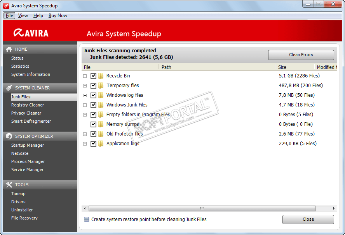
Task: Expand Empty folders in Program Files node
Action: click(85, 115)
